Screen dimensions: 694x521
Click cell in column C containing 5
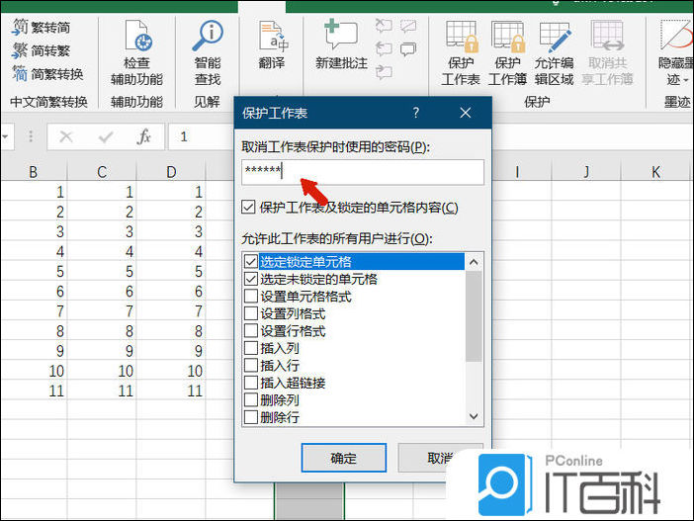point(102,271)
